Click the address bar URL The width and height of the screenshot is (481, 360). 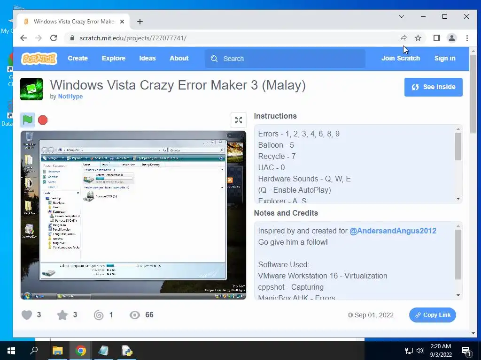click(133, 38)
